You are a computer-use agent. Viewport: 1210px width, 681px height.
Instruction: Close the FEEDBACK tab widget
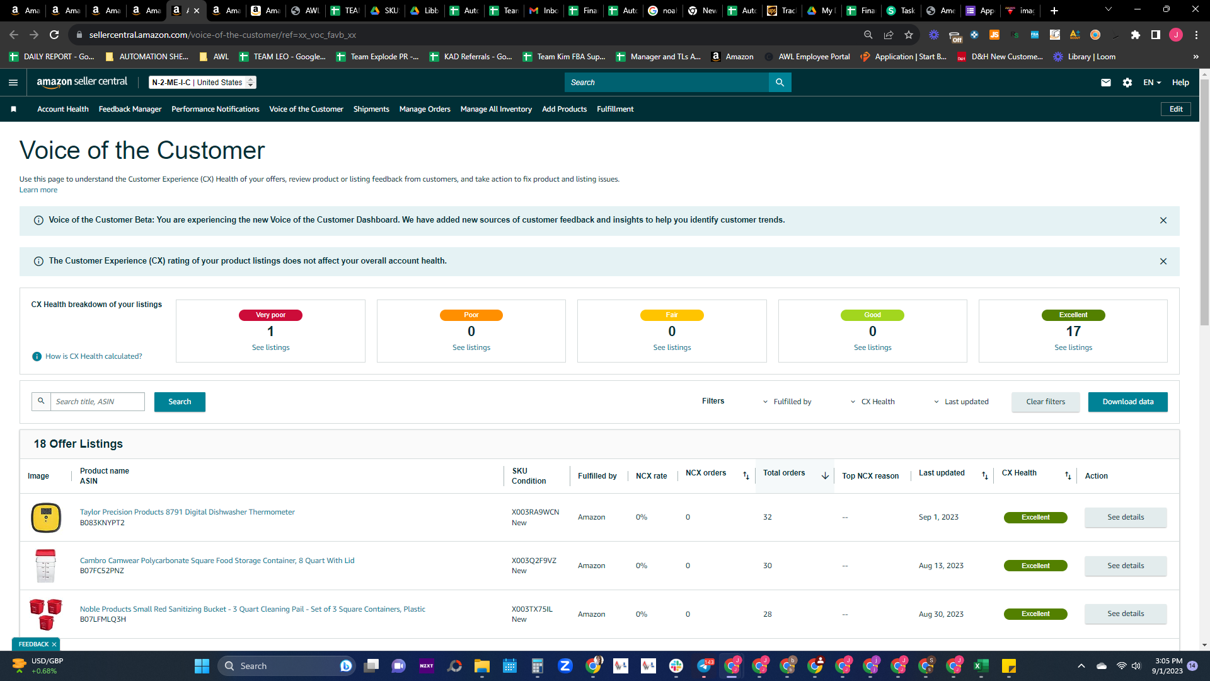click(54, 644)
